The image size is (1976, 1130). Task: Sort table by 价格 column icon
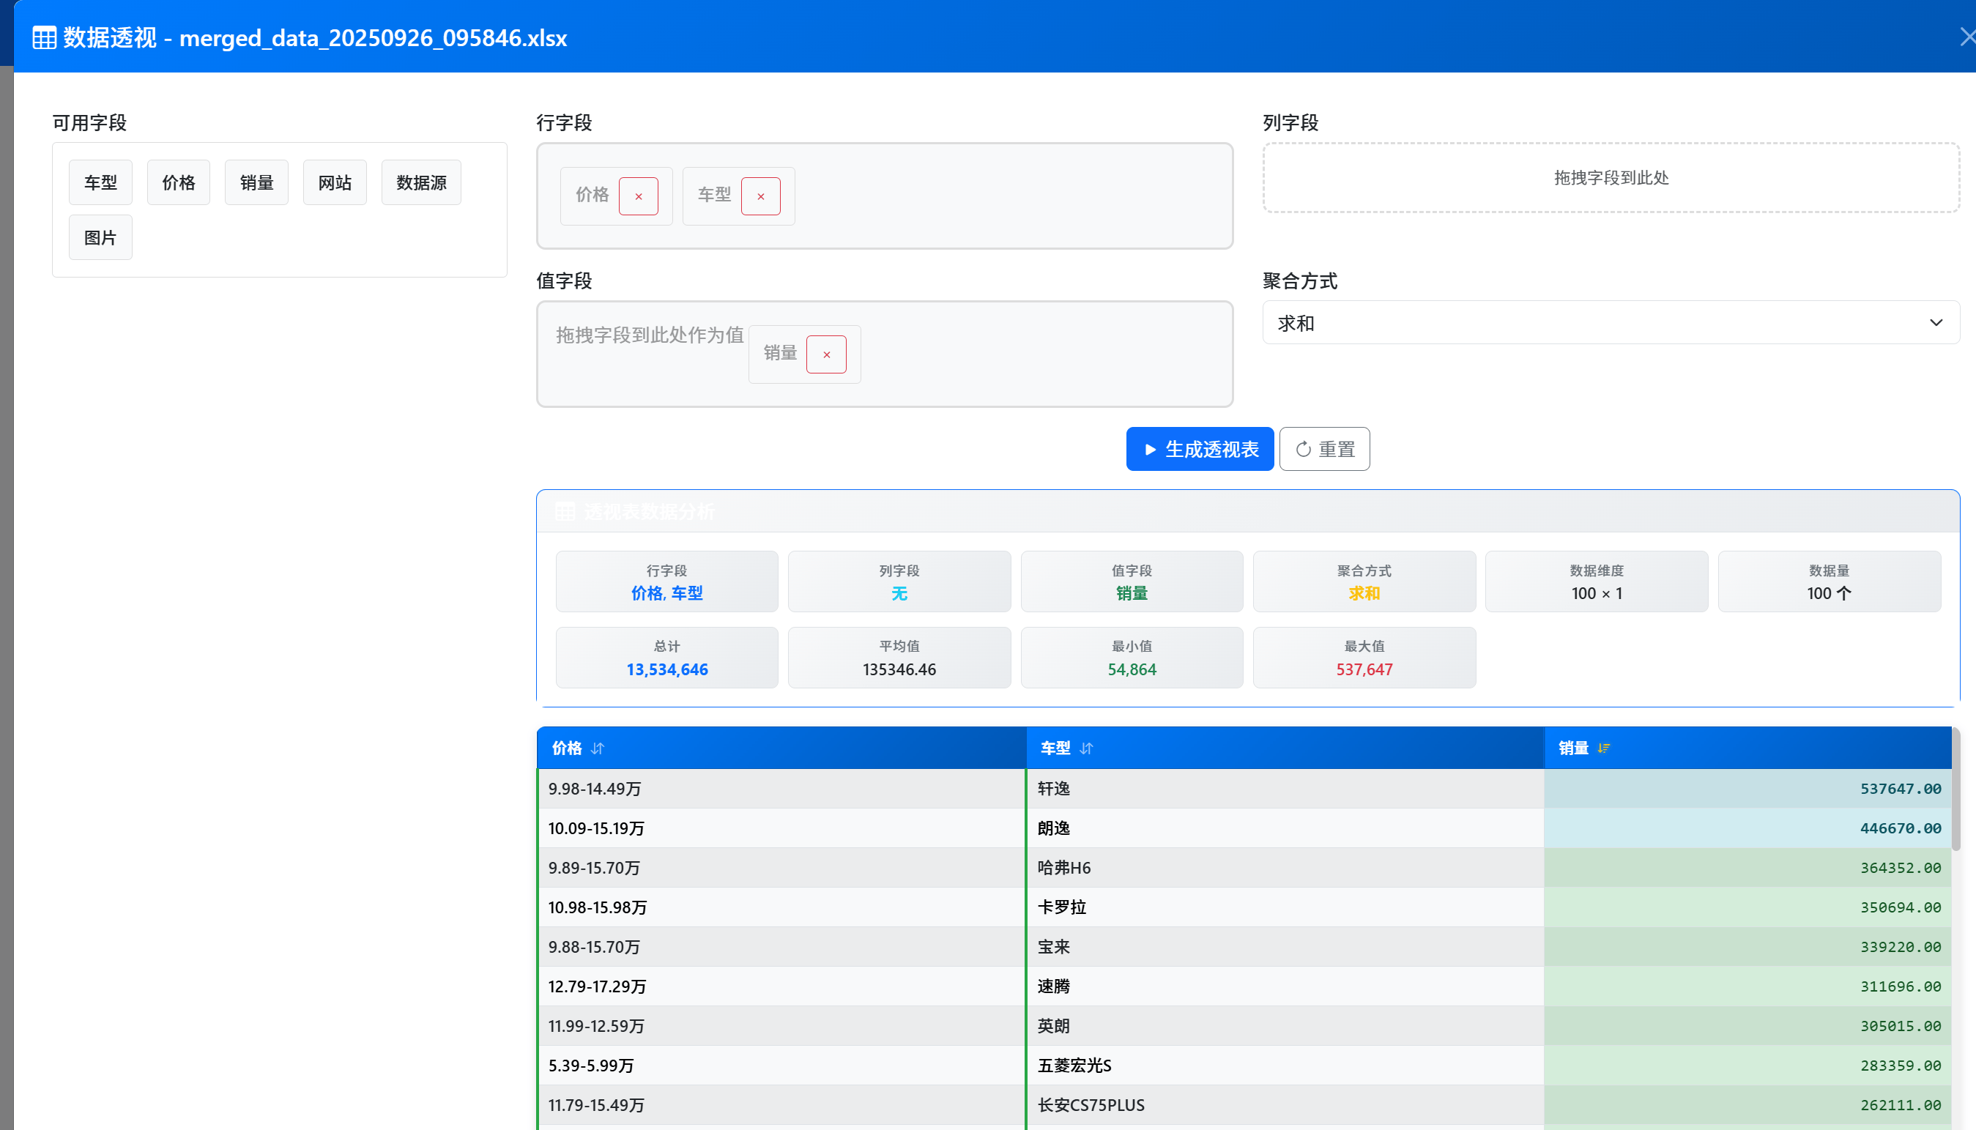tap(597, 748)
